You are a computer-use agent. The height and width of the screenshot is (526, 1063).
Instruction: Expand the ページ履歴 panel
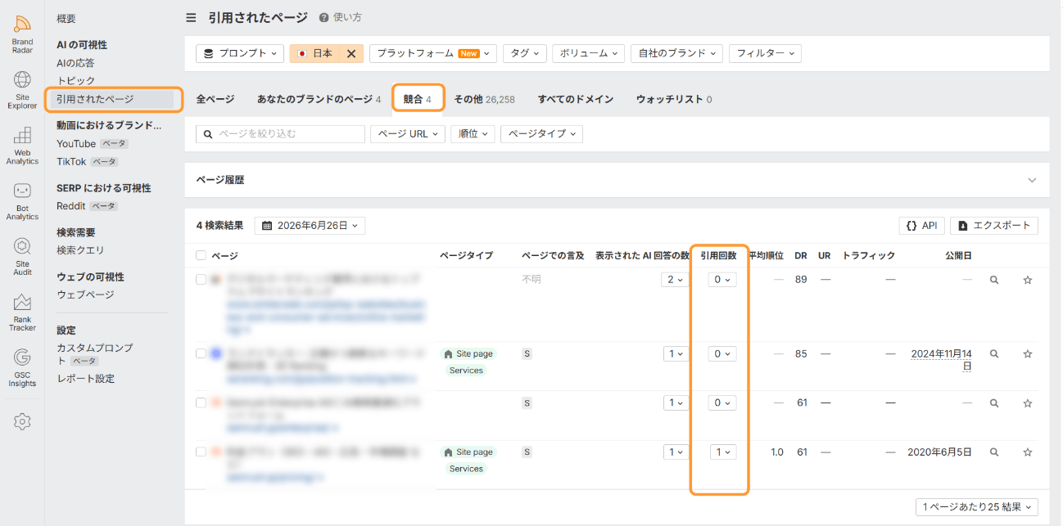click(x=1032, y=180)
